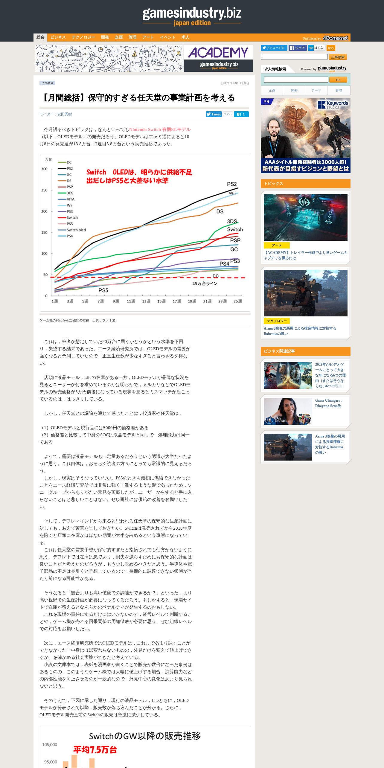Viewport: 384px width, 768px height.
Task: Open the gamesindustry agent logo
Action: pos(332,69)
